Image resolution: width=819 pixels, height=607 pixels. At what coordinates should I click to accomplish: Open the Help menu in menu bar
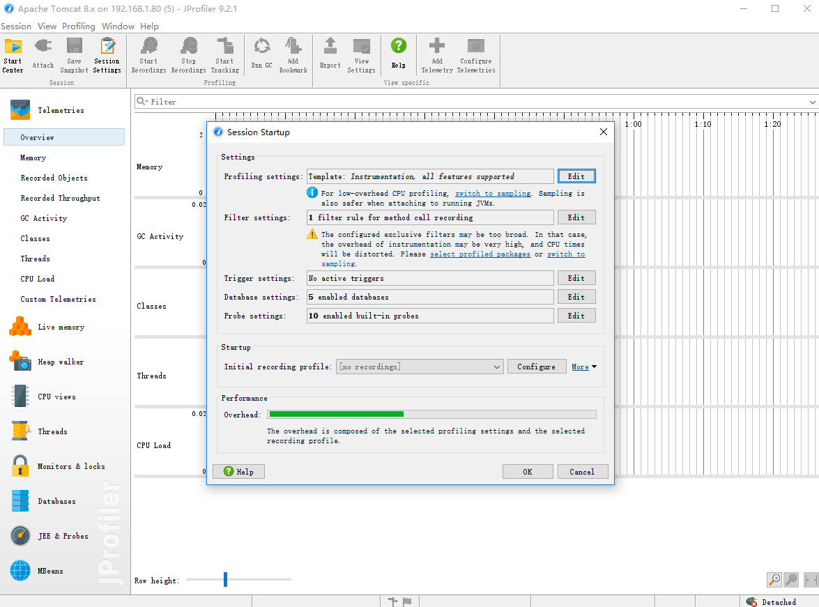[x=149, y=26]
